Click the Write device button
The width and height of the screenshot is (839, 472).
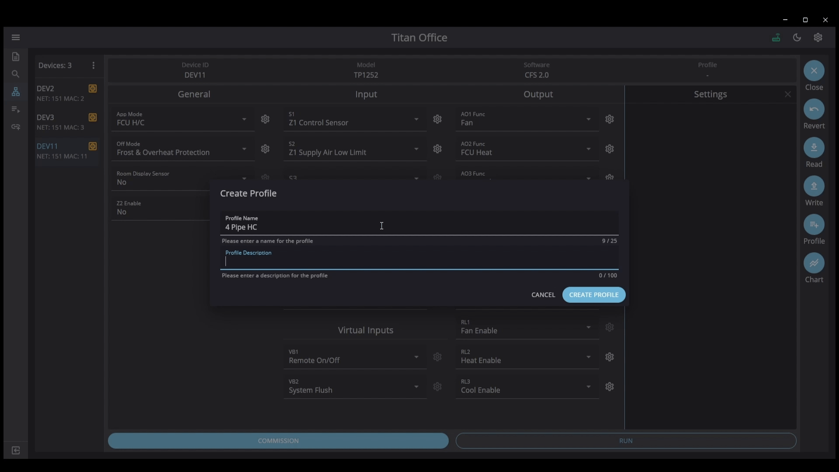pos(814,186)
